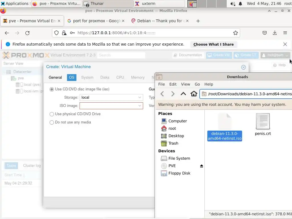
Task: Open the Pocket save icon
Action: click(x=264, y=33)
